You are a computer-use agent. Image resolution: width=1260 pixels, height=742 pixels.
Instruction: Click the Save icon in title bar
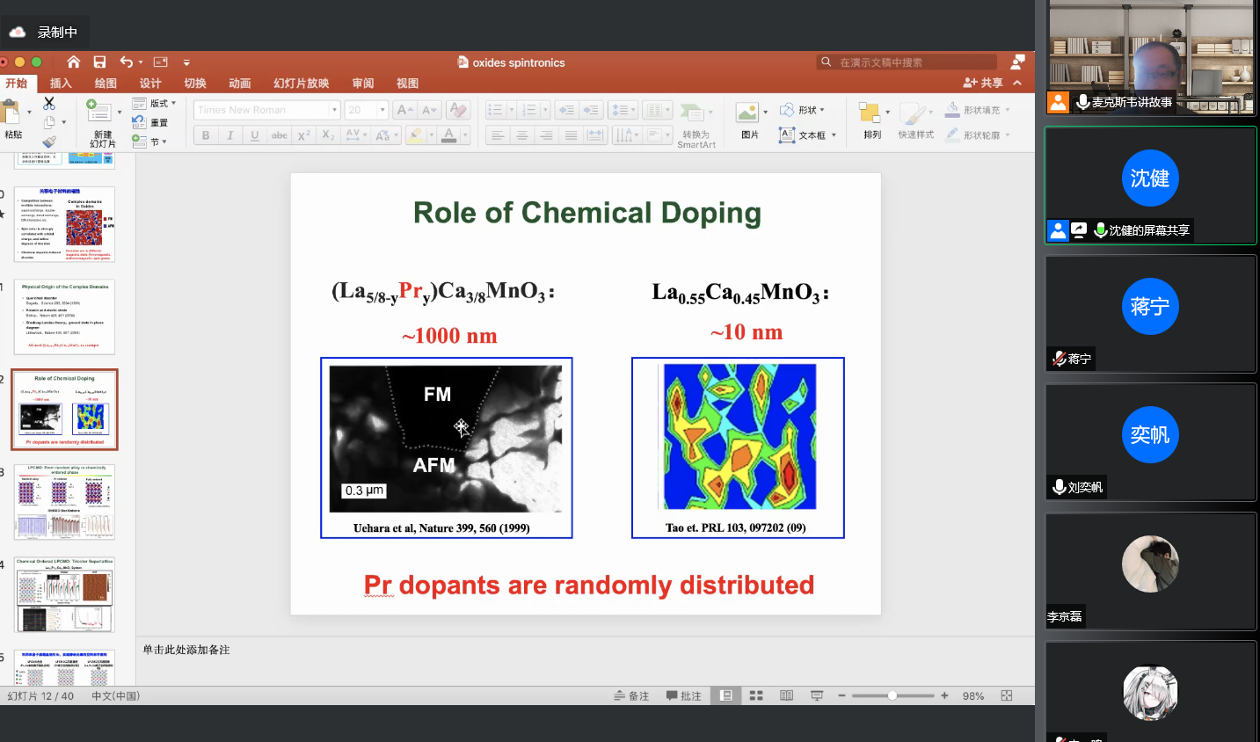pyautogui.click(x=99, y=62)
